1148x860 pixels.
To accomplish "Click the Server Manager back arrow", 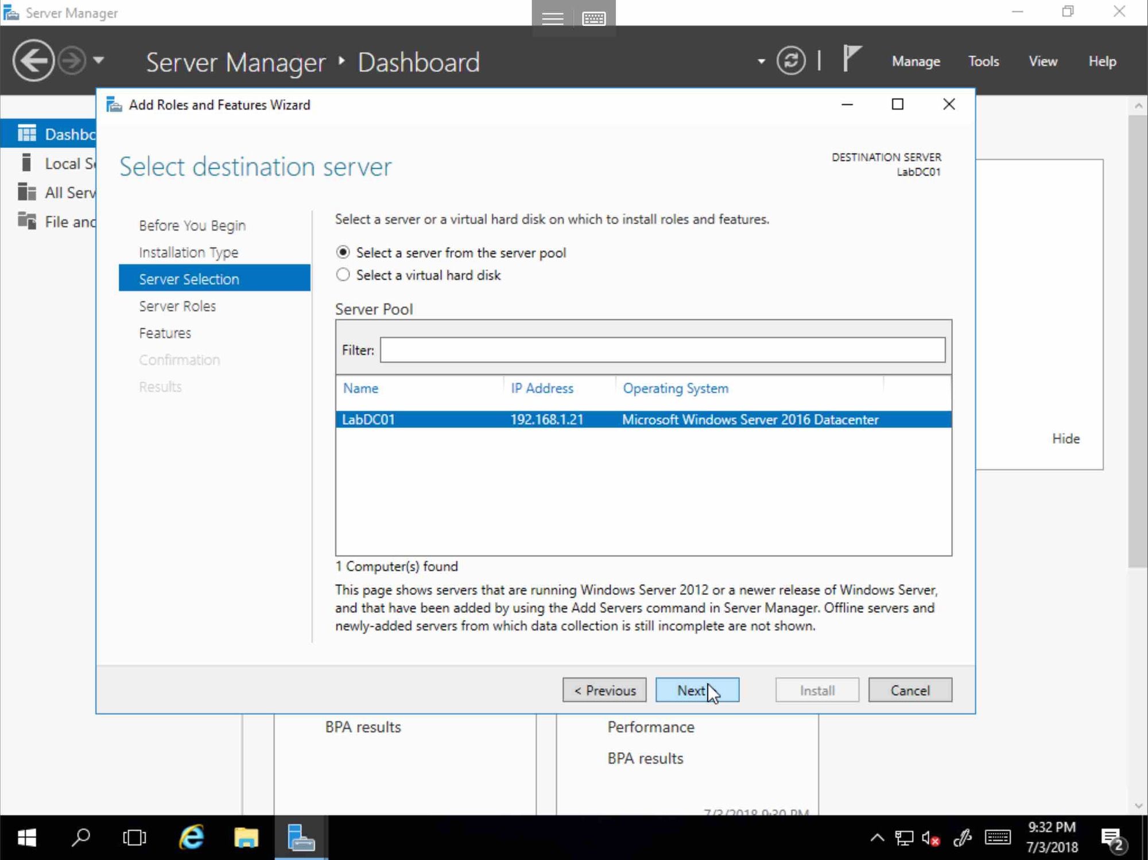I will point(33,61).
